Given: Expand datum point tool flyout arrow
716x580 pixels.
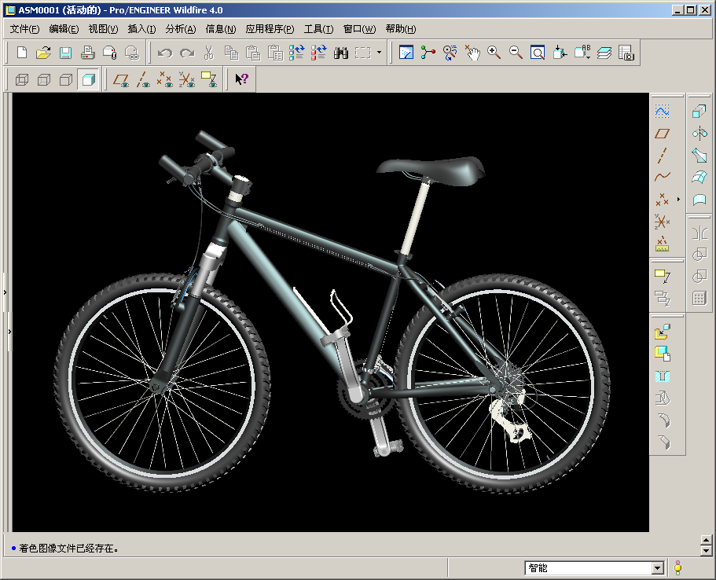Looking at the screenshot, I should click(x=678, y=199).
